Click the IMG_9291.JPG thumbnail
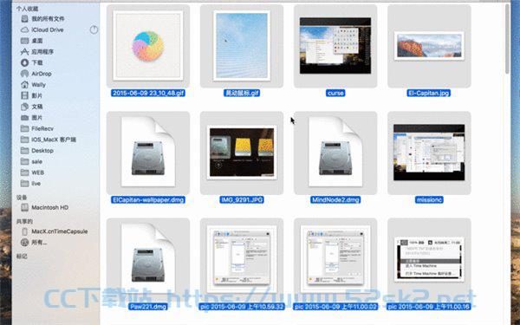 [242, 153]
